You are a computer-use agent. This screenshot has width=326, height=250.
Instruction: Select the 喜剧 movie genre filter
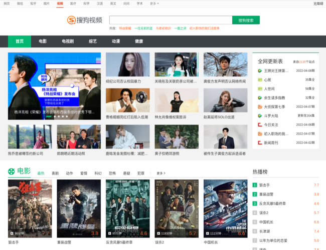coord(55,173)
